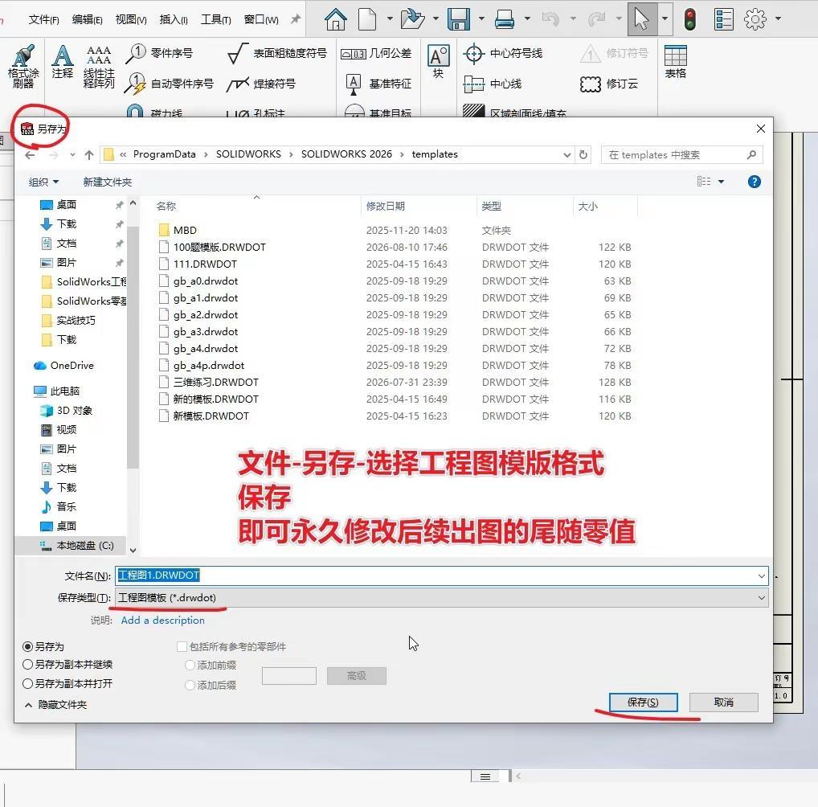The width and height of the screenshot is (818, 807).
Task: Select the Revision Cloud tool (修订云)
Action: pos(609,84)
